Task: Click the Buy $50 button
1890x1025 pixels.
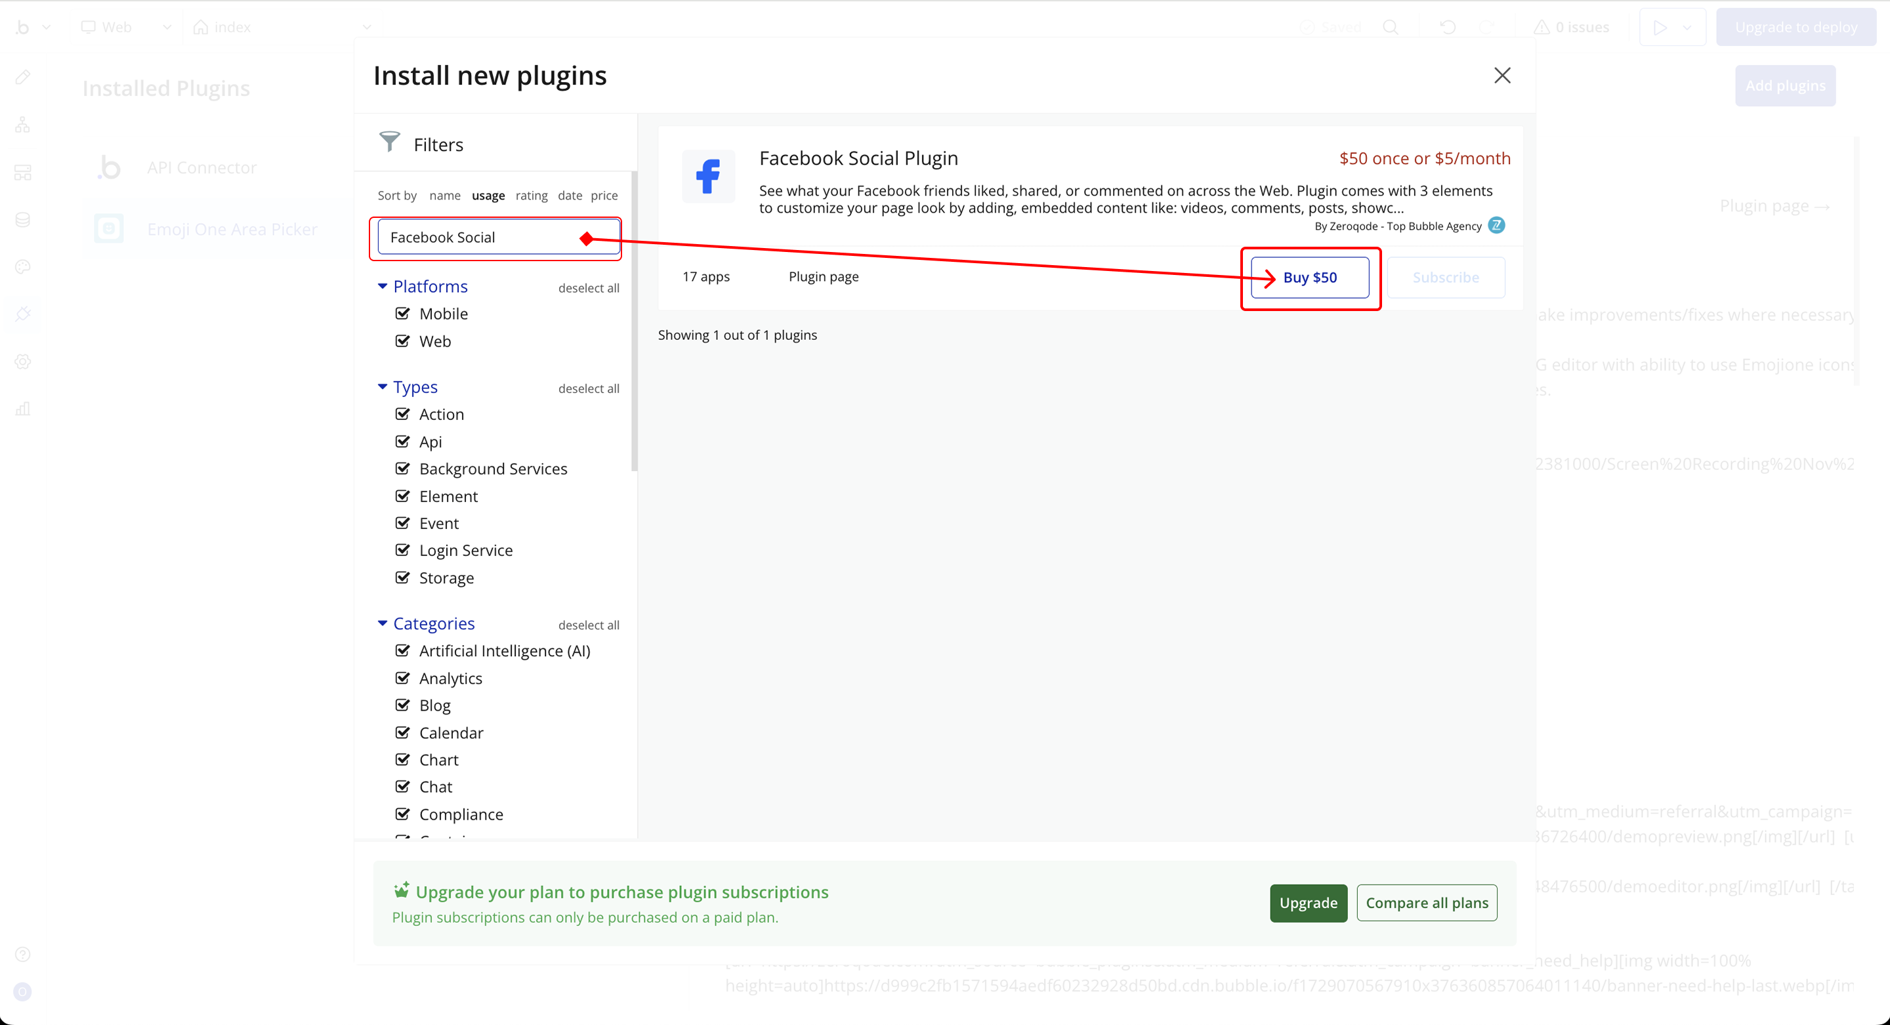Action: pyautogui.click(x=1310, y=278)
